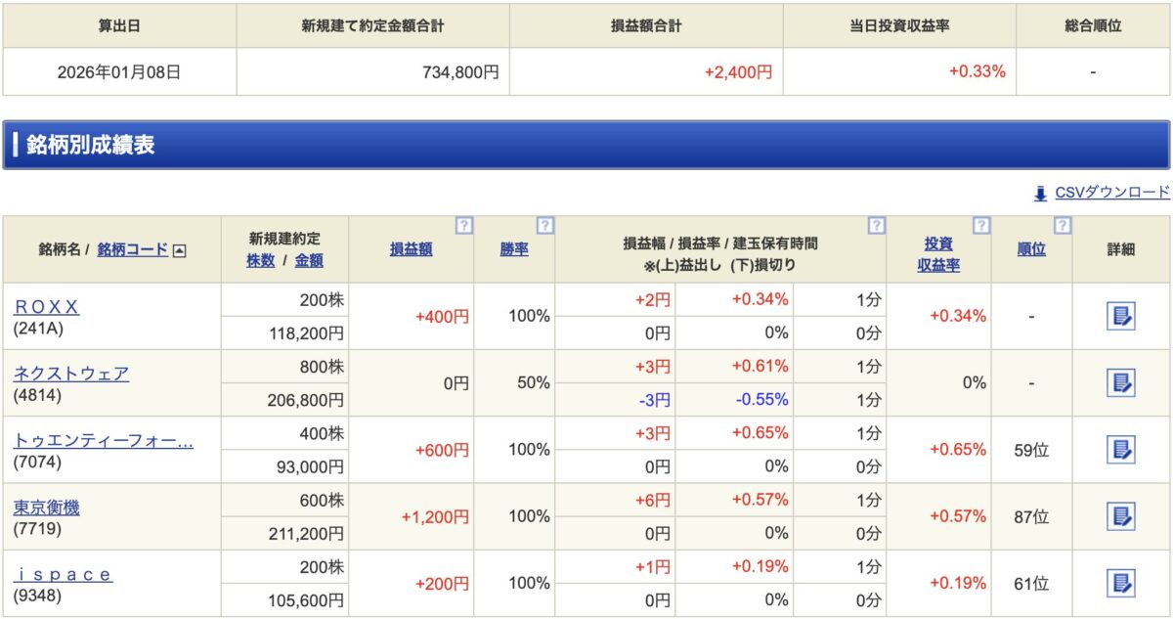
Task: Open the ROXX stock link
Action: click(46, 307)
